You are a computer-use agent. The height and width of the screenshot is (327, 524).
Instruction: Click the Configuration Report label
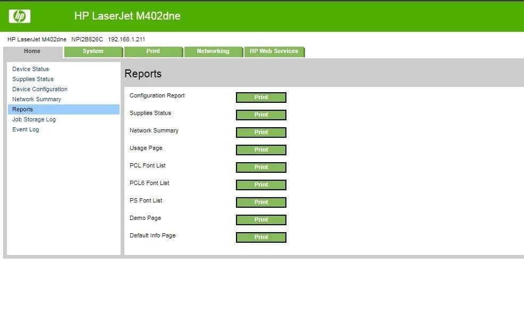point(157,96)
